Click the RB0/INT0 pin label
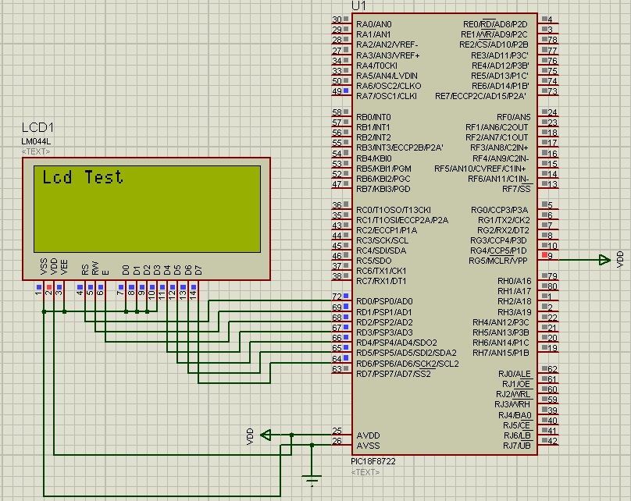This screenshot has width=631, height=501. (x=373, y=117)
